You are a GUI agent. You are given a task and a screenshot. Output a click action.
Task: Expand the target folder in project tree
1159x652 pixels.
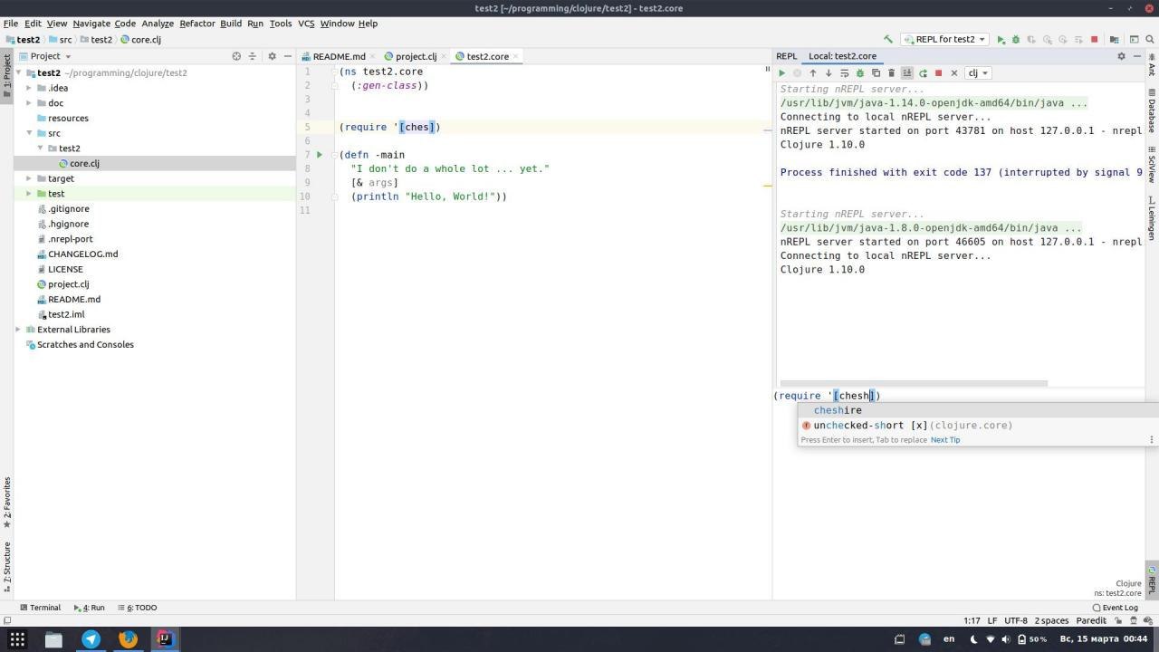[29, 178]
